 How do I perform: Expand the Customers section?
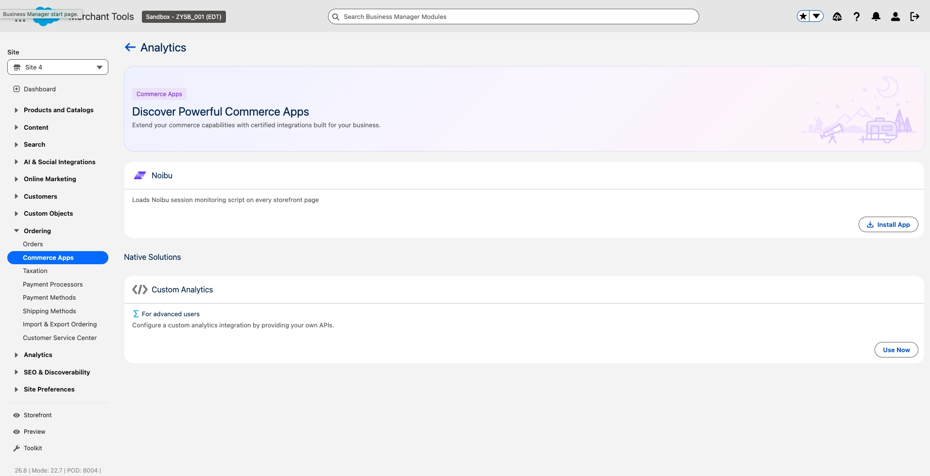(x=40, y=196)
